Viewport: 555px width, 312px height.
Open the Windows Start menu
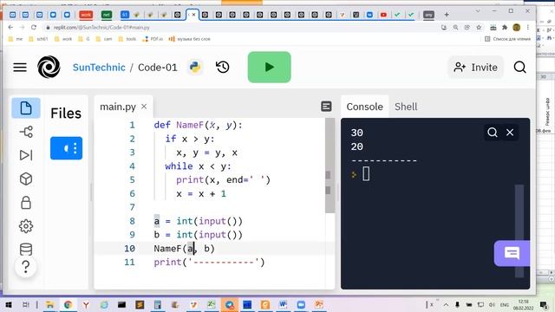pos(9,304)
